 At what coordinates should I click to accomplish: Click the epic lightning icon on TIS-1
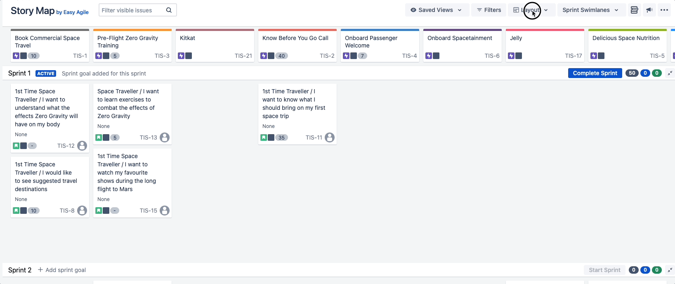tap(16, 56)
